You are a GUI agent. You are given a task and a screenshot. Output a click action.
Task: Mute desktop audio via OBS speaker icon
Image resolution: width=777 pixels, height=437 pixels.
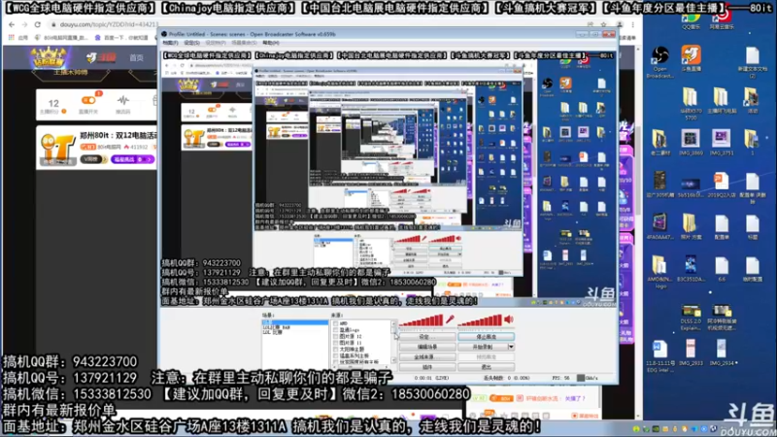pyautogui.click(x=509, y=319)
